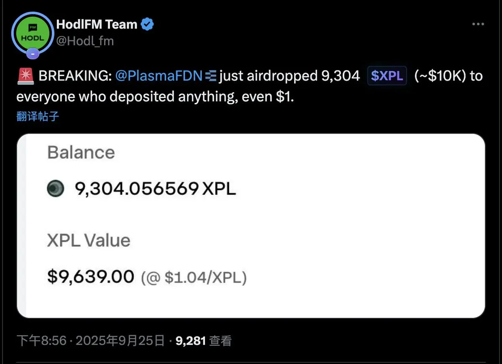Click the 9,281 views count
This screenshot has height=364, width=502.
point(190,341)
